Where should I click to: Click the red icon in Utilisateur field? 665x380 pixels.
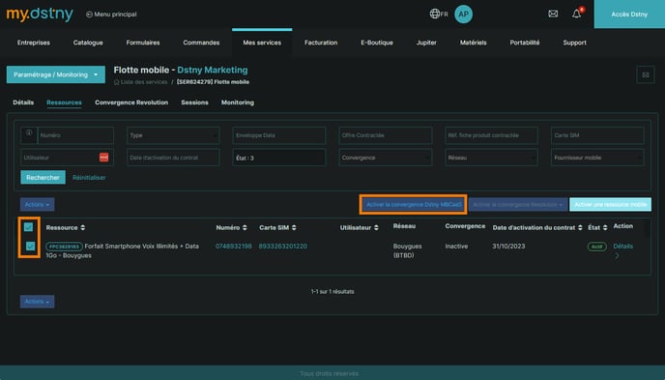[x=103, y=158]
